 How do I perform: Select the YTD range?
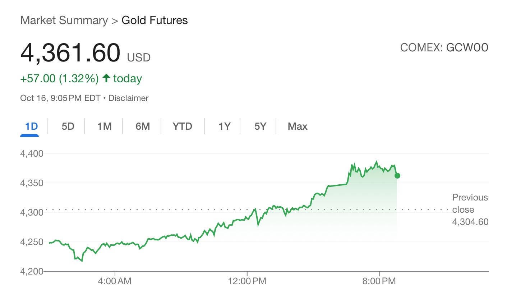tap(182, 126)
